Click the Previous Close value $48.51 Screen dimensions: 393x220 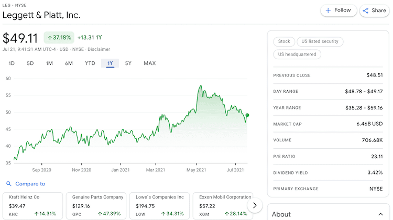click(x=375, y=75)
